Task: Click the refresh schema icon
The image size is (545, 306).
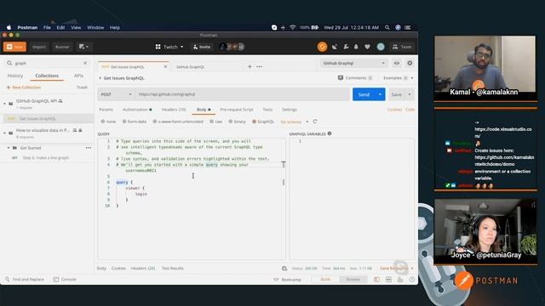Action: 315,122
